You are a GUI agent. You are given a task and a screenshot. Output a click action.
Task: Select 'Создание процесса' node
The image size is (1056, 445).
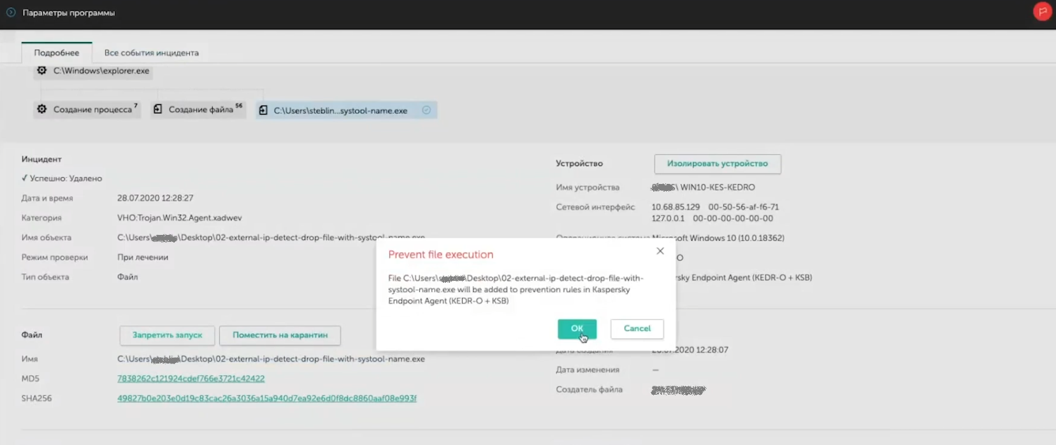[87, 109]
